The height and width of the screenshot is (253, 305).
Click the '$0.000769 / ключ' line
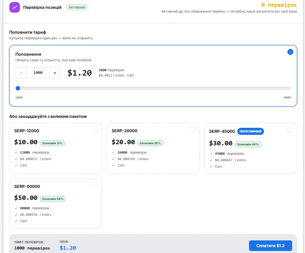coord(133,159)
